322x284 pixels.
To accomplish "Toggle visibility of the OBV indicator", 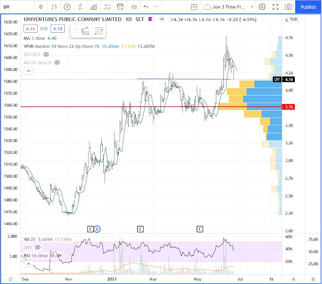I will pyautogui.click(x=38, y=247).
